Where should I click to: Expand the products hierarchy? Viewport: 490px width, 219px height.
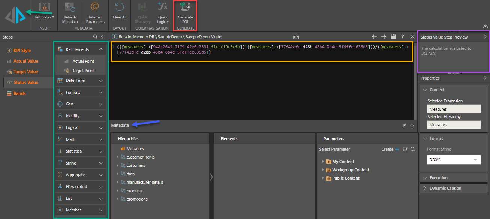click(x=118, y=191)
